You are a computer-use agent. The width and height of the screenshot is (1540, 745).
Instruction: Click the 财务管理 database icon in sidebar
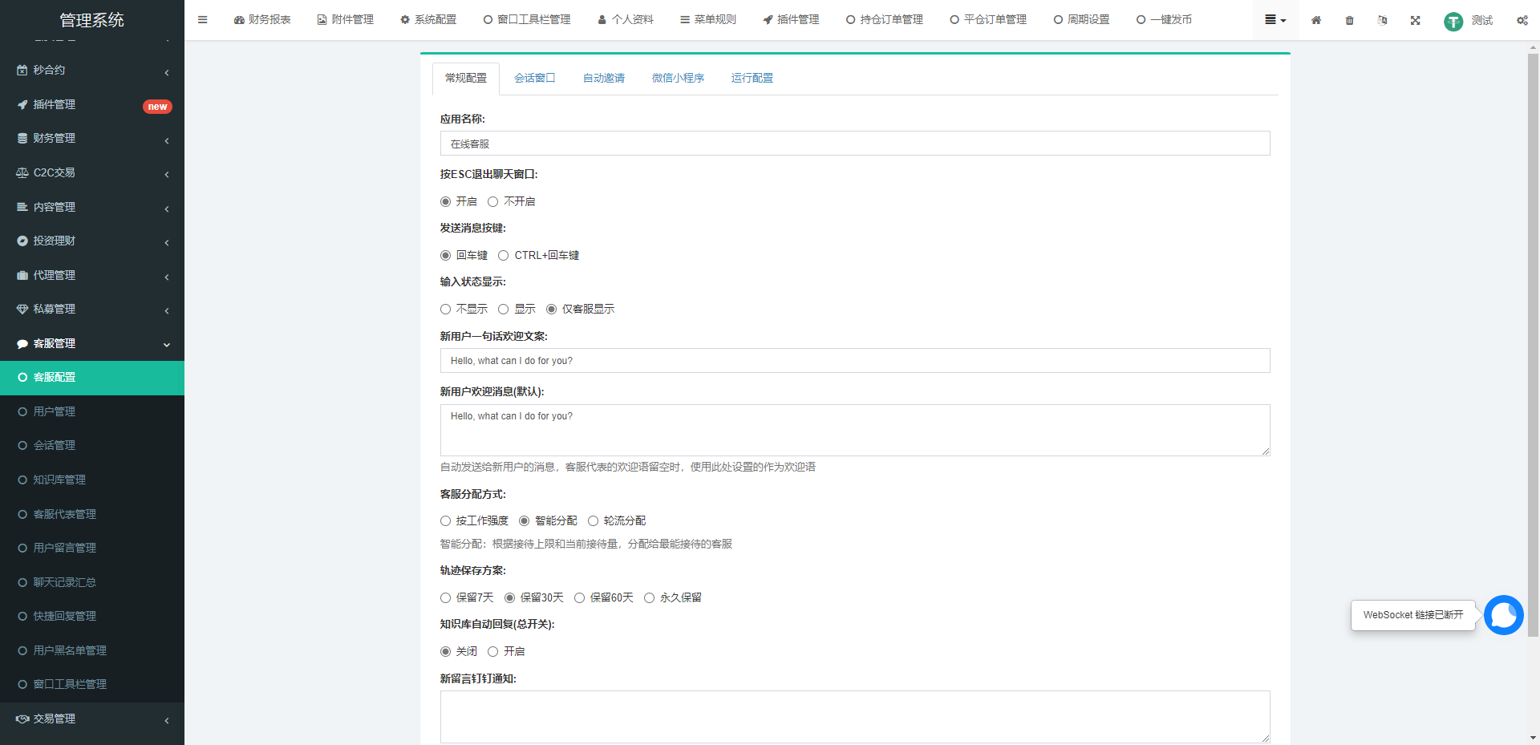[x=22, y=139]
